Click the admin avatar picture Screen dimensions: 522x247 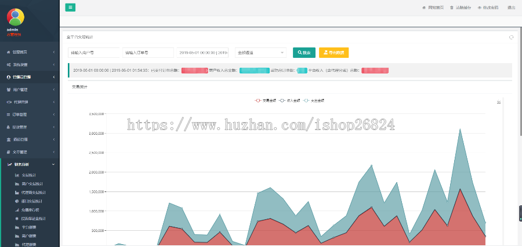tap(15, 17)
